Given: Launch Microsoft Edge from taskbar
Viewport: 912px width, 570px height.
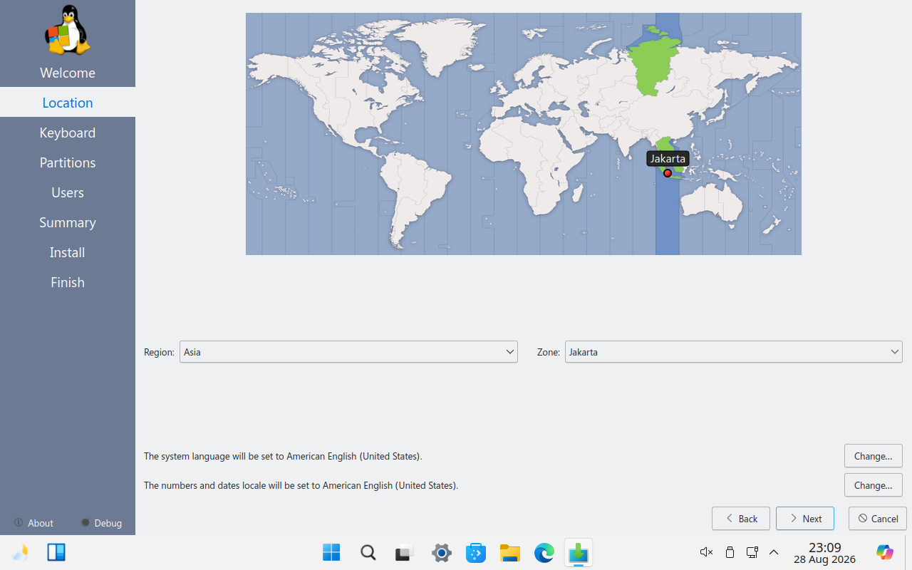Looking at the screenshot, I should pyautogui.click(x=544, y=552).
